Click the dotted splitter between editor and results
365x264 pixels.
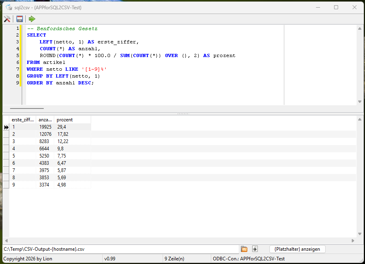click(183, 113)
